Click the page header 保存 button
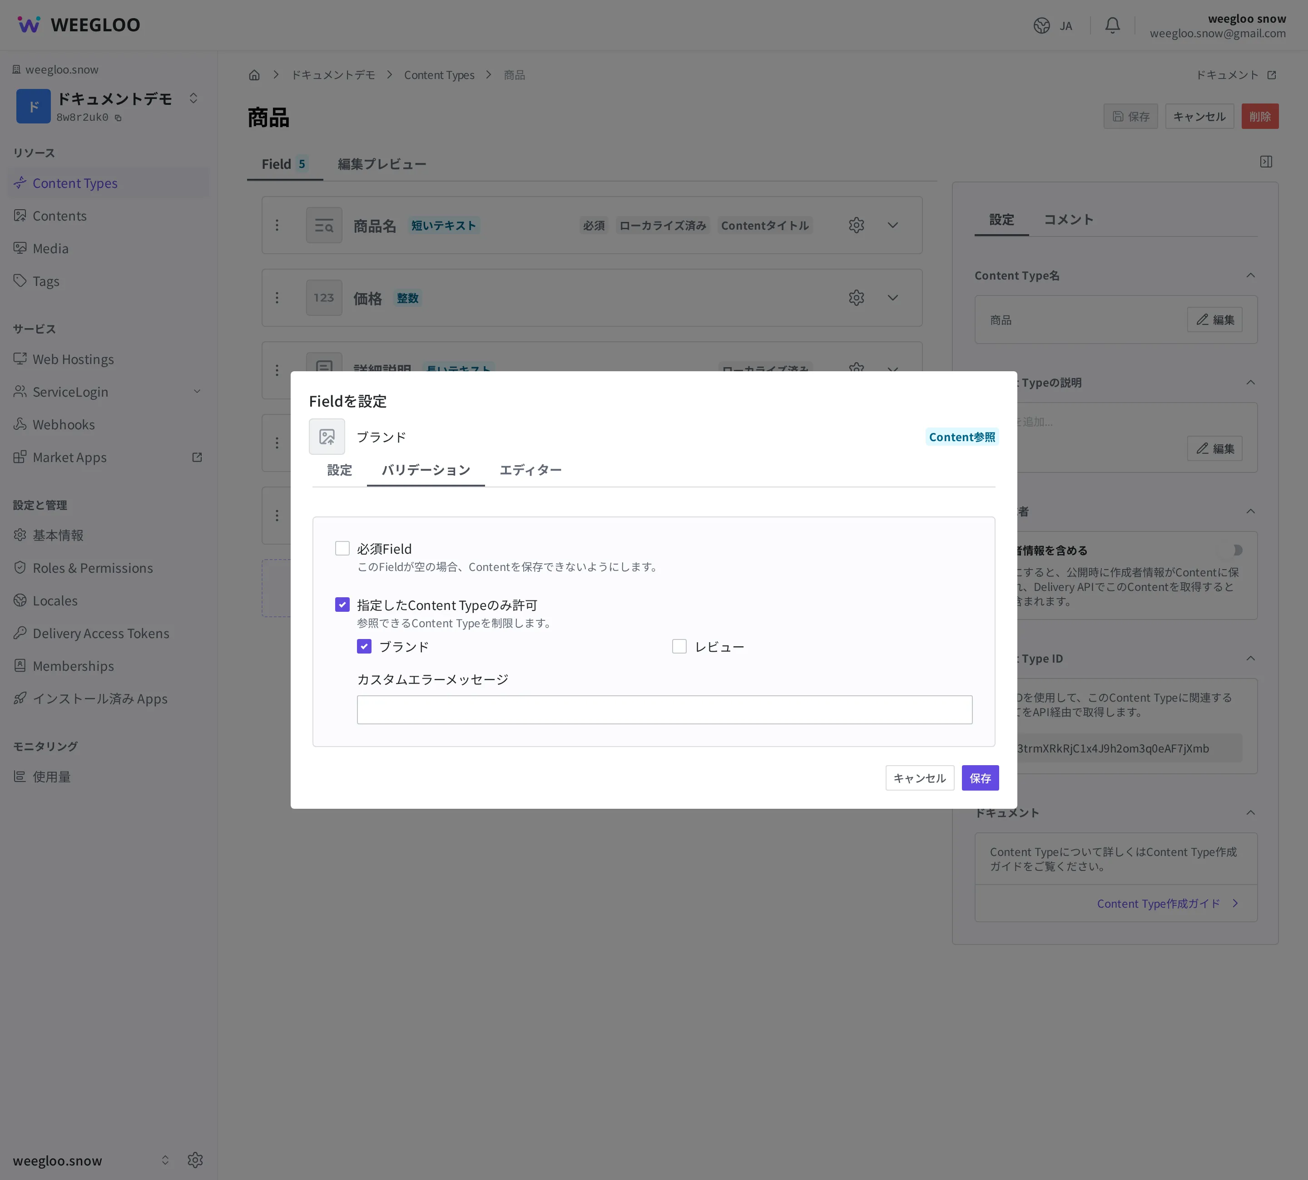Viewport: 1308px width, 1180px height. click(x=1130, y=117)
